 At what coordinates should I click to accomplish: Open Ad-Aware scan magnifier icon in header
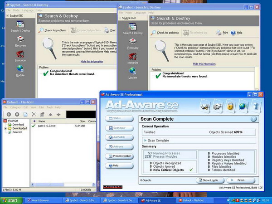(205, 106)
